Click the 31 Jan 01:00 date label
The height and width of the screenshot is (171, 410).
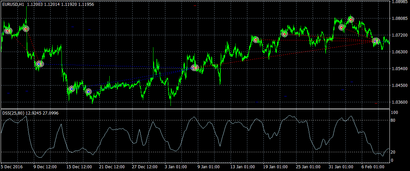pos(341,167)
